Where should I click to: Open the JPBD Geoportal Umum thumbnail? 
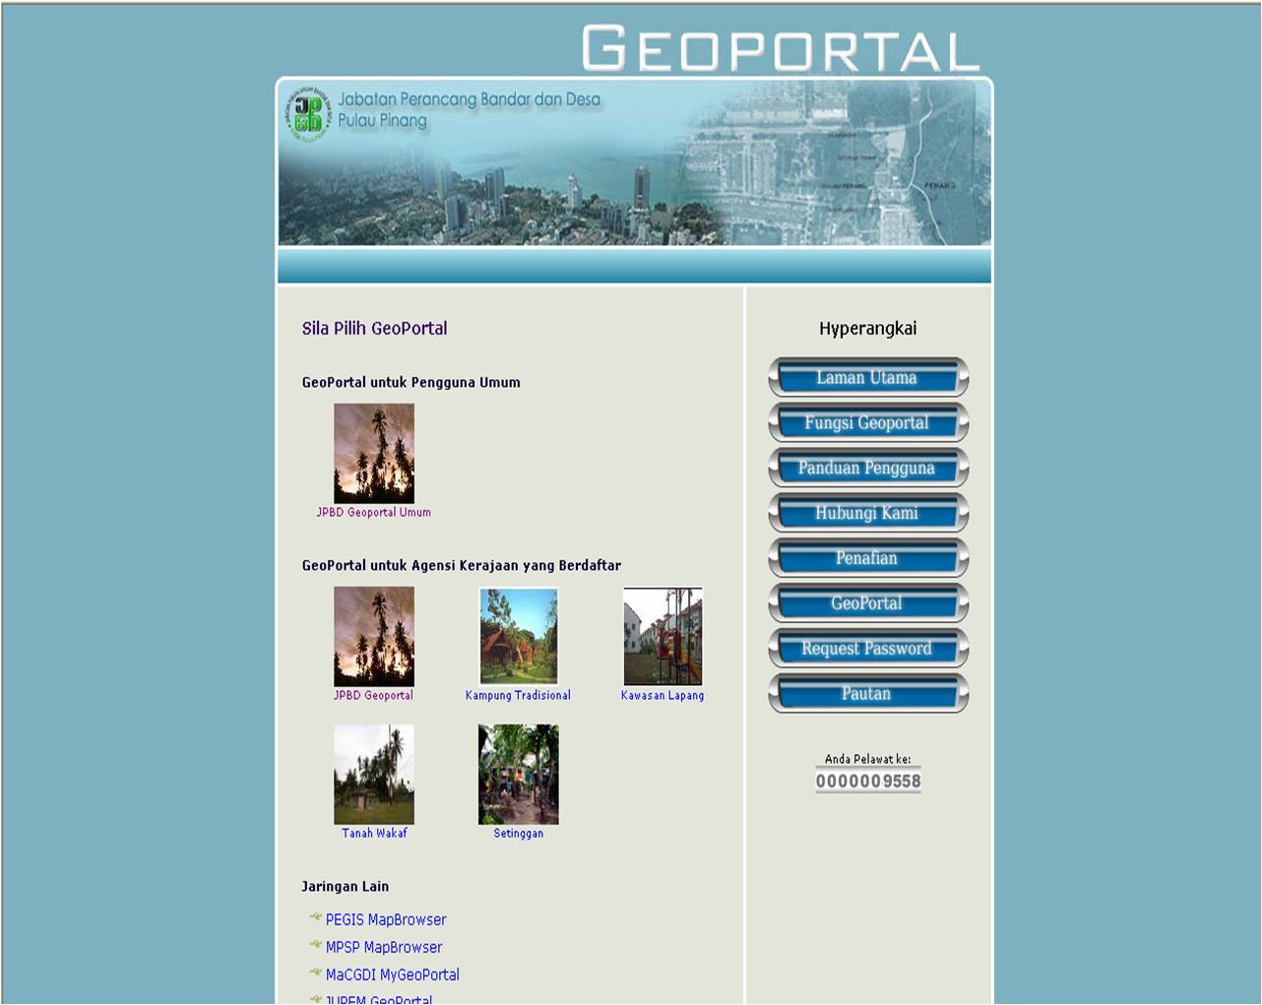pos(374,453)
